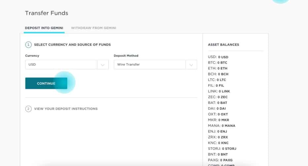This screenshot has width=308, height=166.
Task: Select the LTC balance row
Action: (x=217, y=80)
